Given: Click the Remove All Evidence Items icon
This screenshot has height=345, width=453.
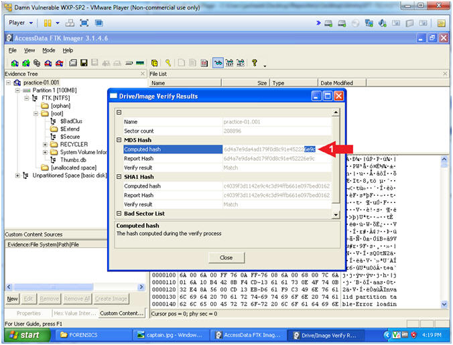Looking at the screenshot, I should click(59, 63).
